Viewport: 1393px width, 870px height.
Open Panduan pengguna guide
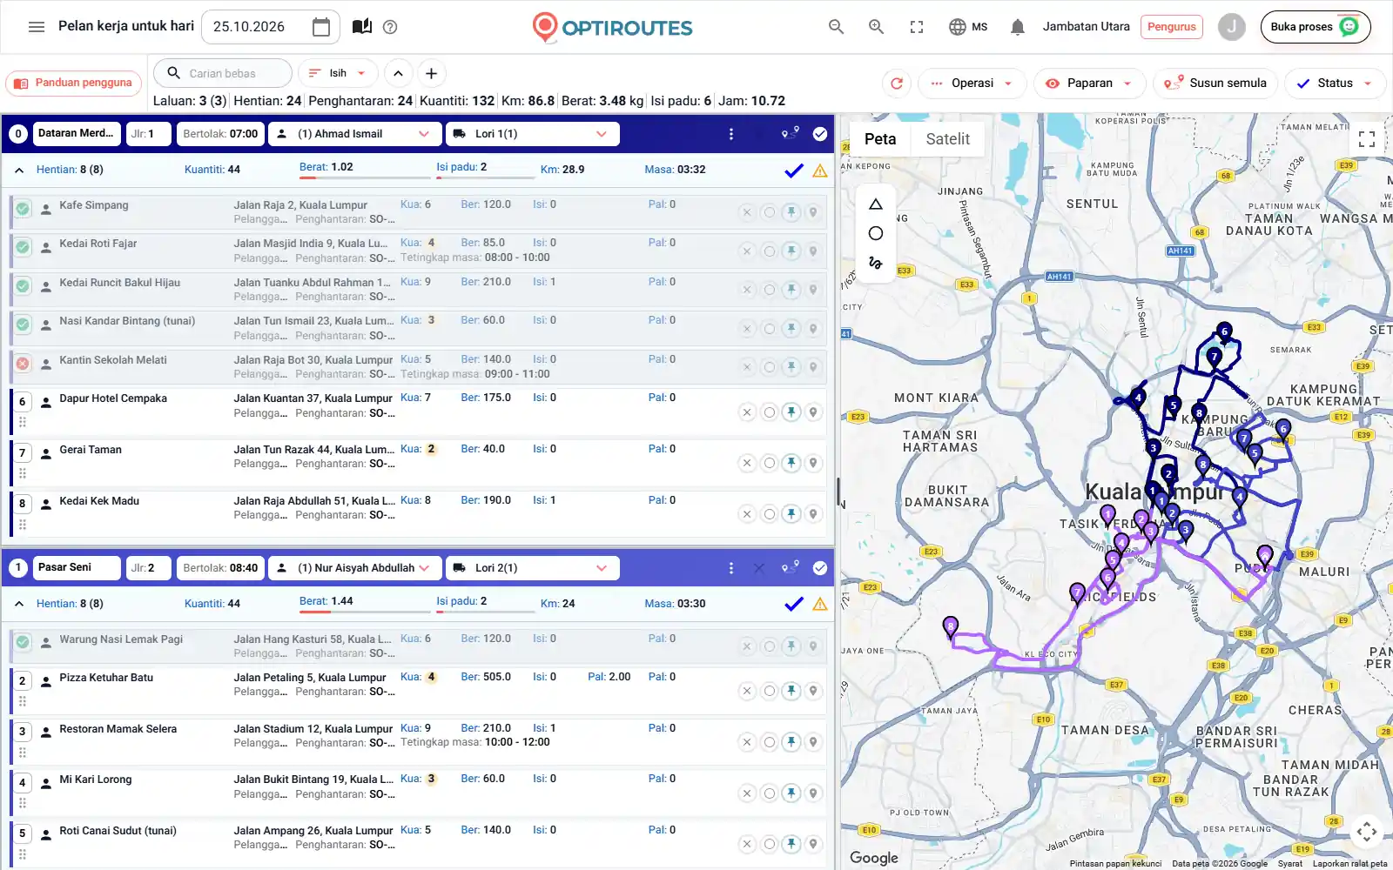click(74, 84)
